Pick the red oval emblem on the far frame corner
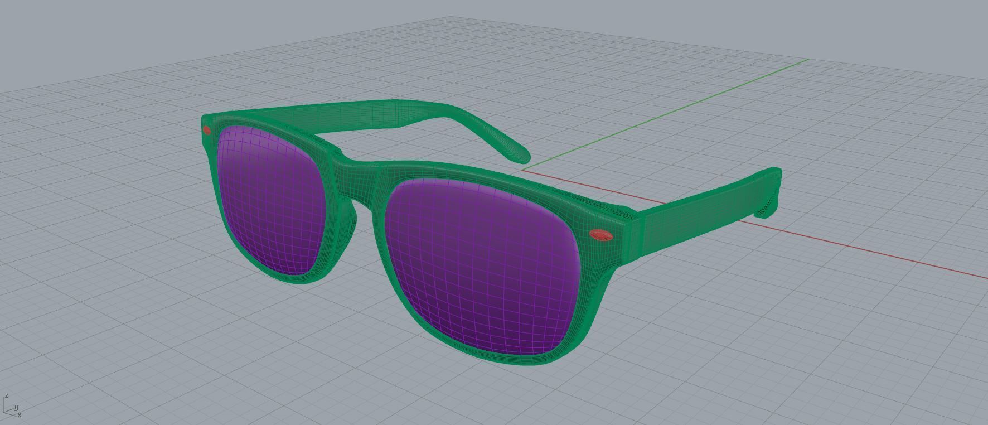Viewport: 988px width, 425px height. point(207,131)
